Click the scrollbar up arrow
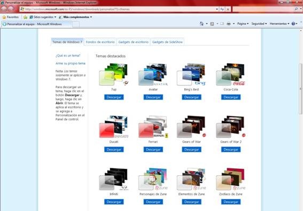The height and width of the screenshot is (211, 303). coord(301,30)
